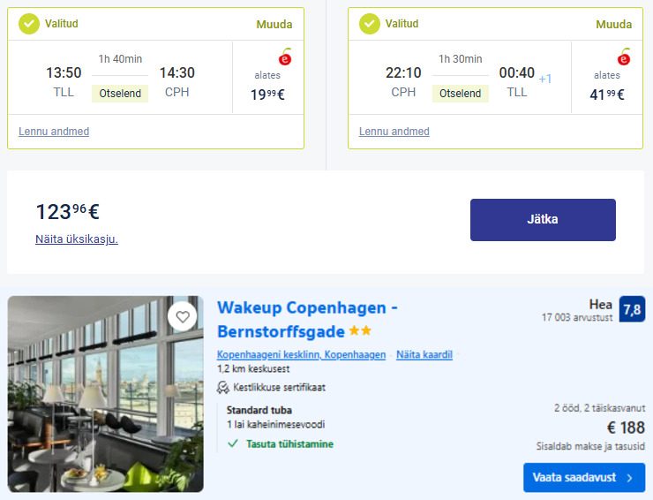The height and width of the screenshot is (500, 653).
Task: Expand Näita üksikasju price details
Action: (x=77, y=239)
